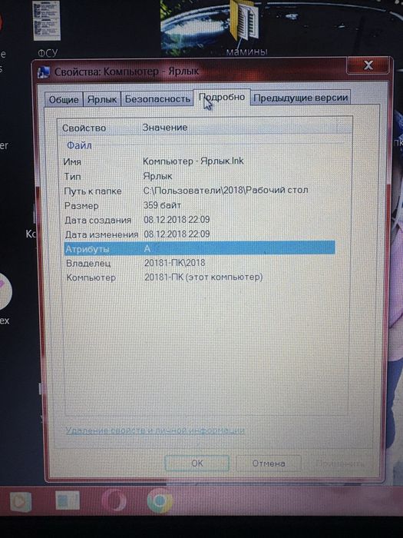The image size is (403, 538).
Task: Click the Отмена button
Action: tap(269, 463)
